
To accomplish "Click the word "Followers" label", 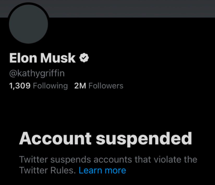I will coord(106,86).
